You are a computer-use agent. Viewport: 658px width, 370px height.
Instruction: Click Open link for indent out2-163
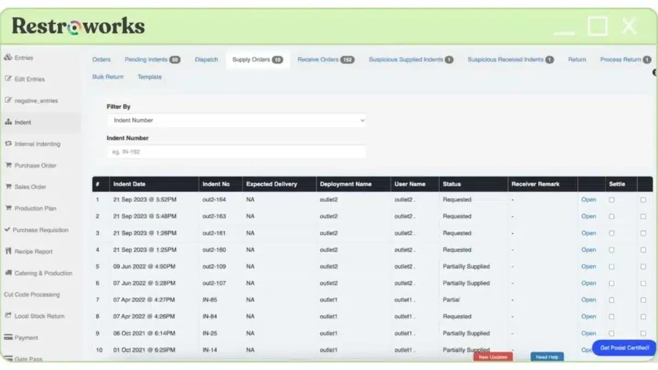588,217
